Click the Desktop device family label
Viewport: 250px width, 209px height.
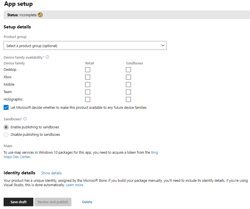[x=10, y=70]
